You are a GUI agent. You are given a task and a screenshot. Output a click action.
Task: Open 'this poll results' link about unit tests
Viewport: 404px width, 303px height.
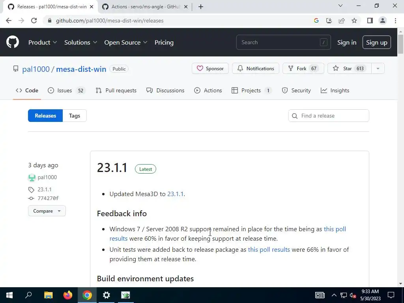click(269, 250)
